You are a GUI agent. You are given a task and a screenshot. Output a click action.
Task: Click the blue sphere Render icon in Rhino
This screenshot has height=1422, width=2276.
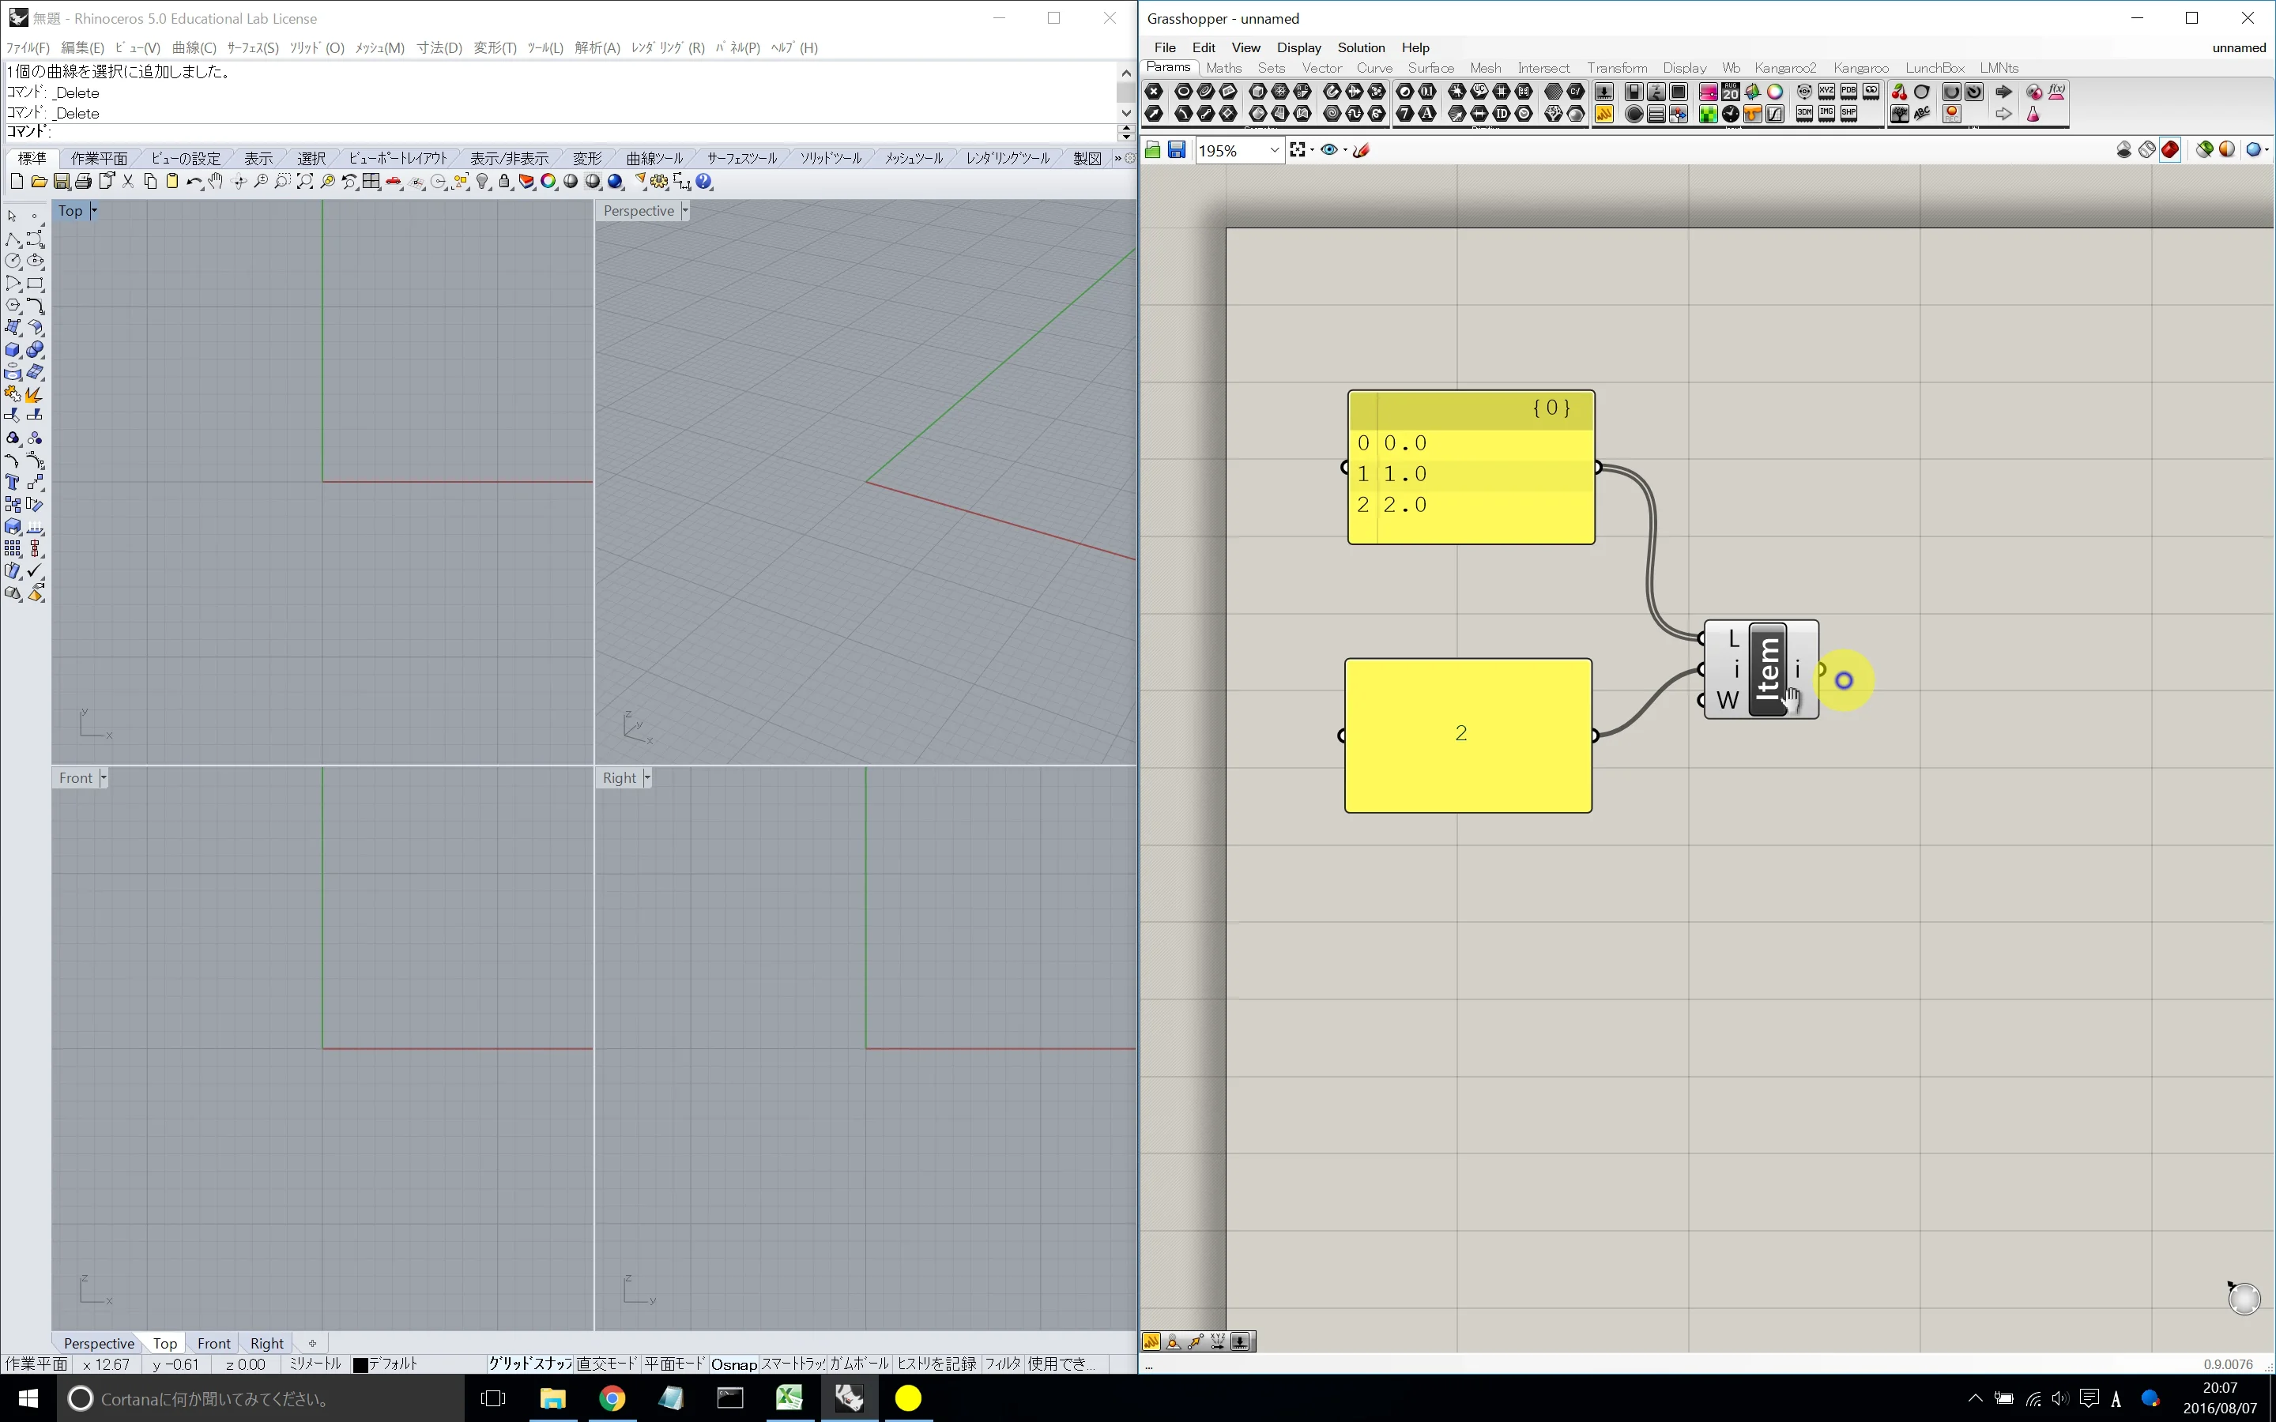[x=616, y=182]
